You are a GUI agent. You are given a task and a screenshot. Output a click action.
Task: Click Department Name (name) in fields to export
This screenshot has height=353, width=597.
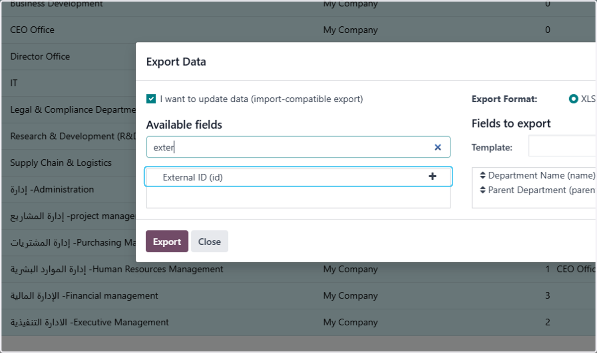click(541, 175)
